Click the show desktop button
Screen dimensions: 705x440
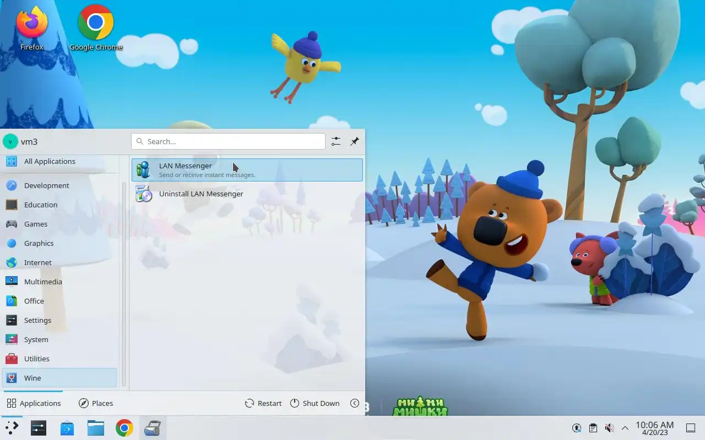(690, 428)
